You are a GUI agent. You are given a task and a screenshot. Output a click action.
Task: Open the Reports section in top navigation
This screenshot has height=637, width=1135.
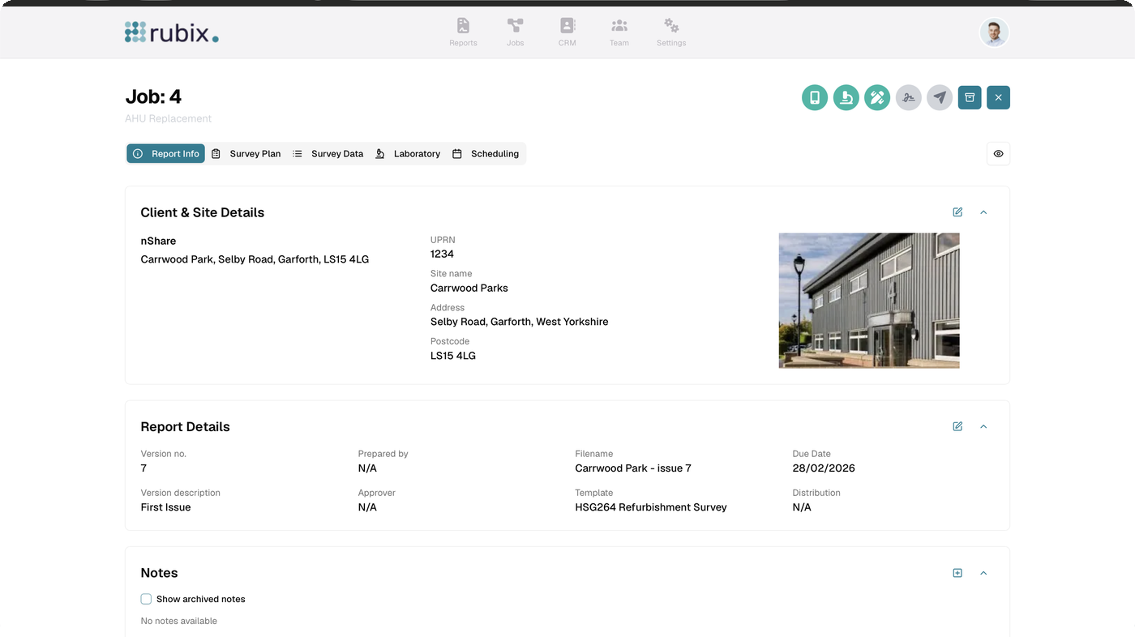click(463, 32)
